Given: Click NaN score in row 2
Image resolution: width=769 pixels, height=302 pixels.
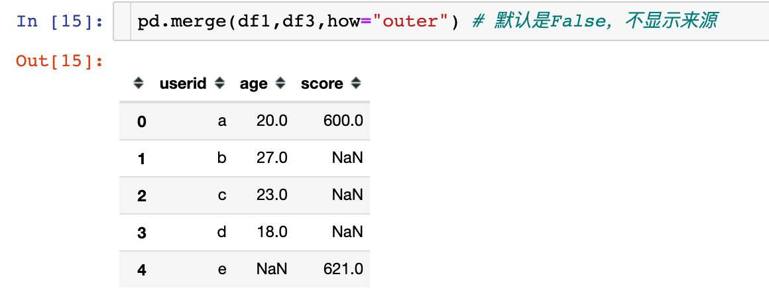Looking at the screenshot, I should tap(348, 195).
